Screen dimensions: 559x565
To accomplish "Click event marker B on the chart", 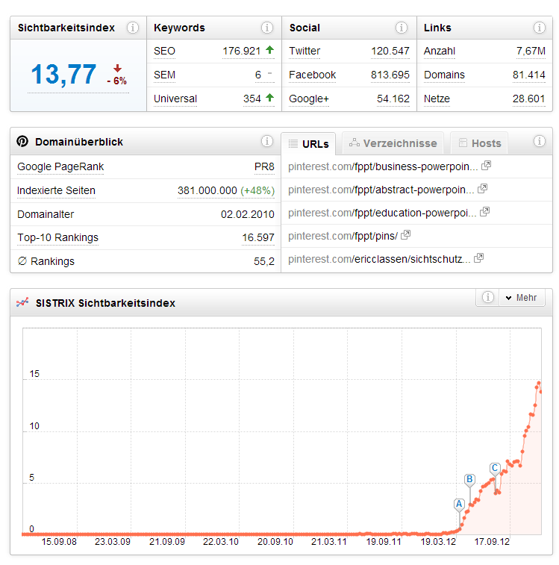I will (x=469, y=479).
